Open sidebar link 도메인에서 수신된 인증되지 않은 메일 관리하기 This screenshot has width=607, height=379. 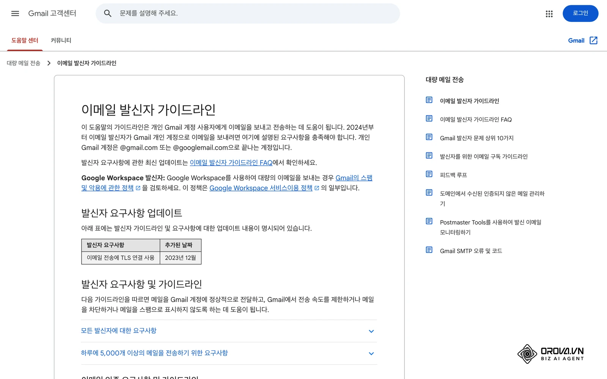492,199
